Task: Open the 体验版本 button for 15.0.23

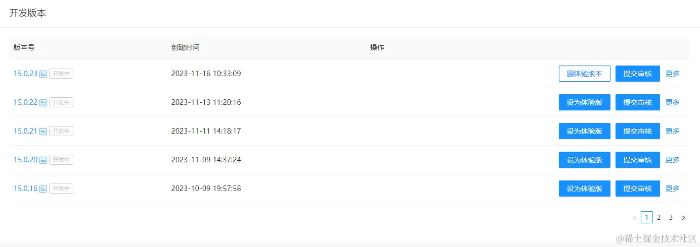Action: click(585, 74)
